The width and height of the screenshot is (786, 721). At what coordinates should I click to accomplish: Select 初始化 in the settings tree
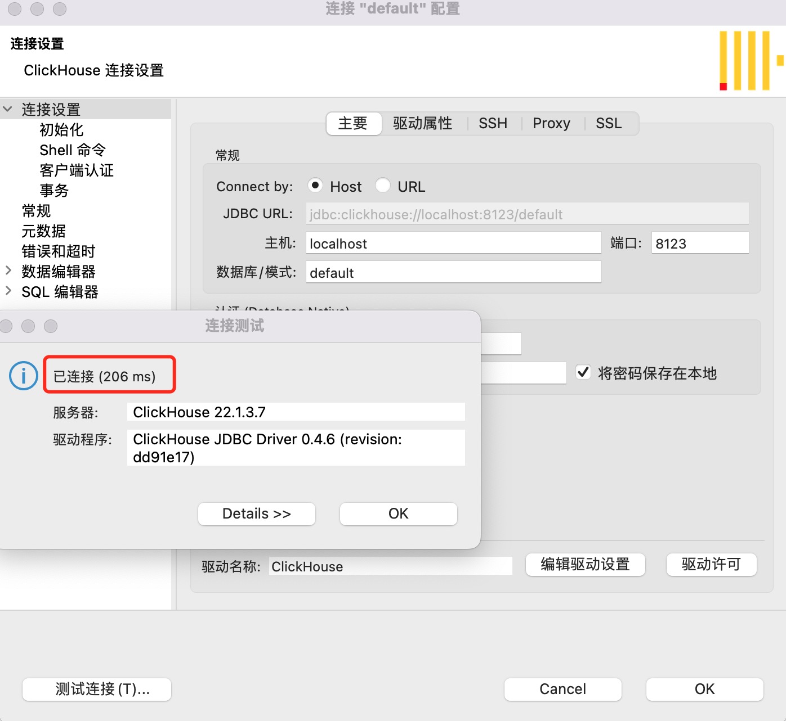pos(61,130)
